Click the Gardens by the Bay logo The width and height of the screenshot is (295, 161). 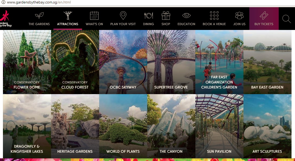coord(5,19)
